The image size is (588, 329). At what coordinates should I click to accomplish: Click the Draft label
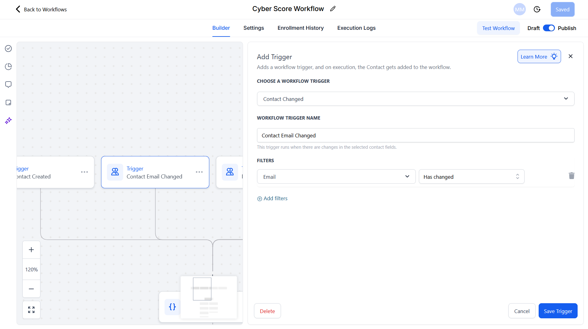(533, 28)
